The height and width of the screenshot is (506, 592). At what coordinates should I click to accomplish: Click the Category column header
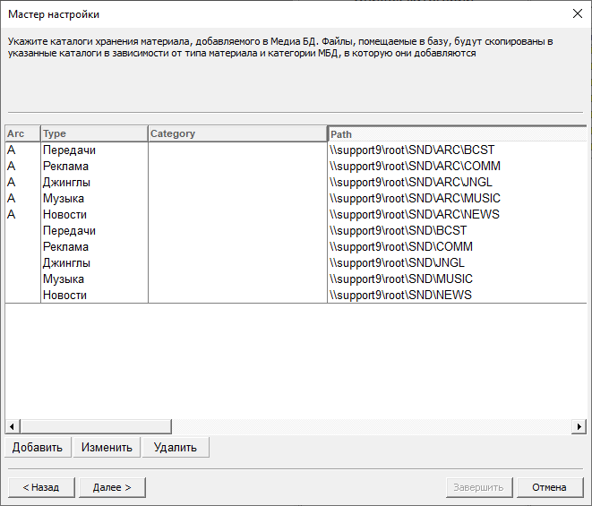point(237,133)
